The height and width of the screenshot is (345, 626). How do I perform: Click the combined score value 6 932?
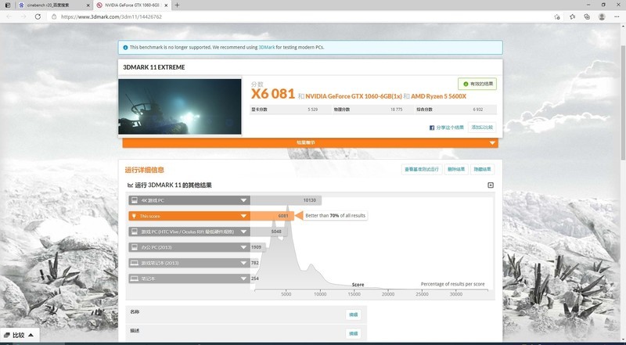click(x=478, y=110)
